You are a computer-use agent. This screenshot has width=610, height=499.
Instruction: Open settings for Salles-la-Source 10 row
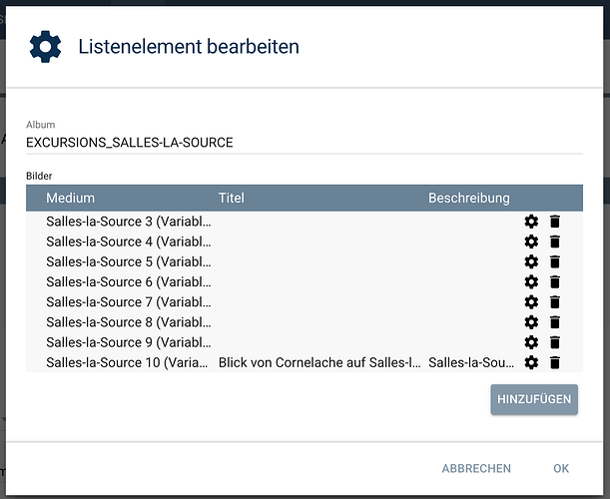tap(531, 362)
